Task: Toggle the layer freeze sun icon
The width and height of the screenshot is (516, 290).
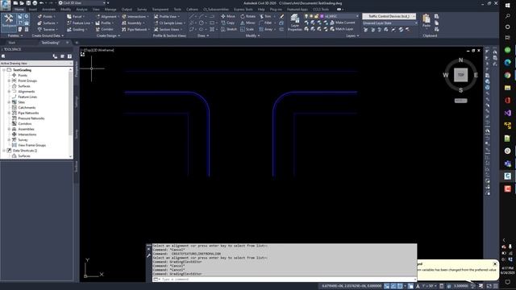Action: [x=311, y=16]
